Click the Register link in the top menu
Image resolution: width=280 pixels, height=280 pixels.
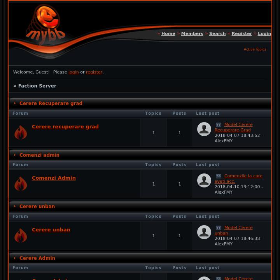coord(242,33)
